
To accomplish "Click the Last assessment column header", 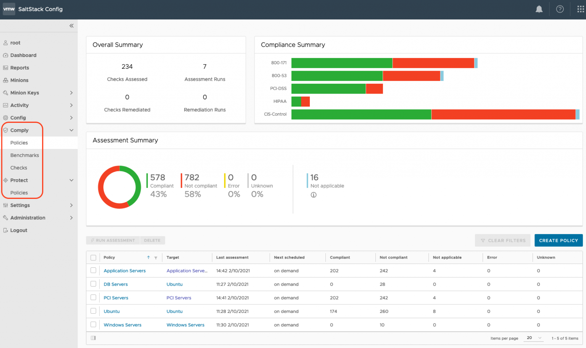I will 232,257.
